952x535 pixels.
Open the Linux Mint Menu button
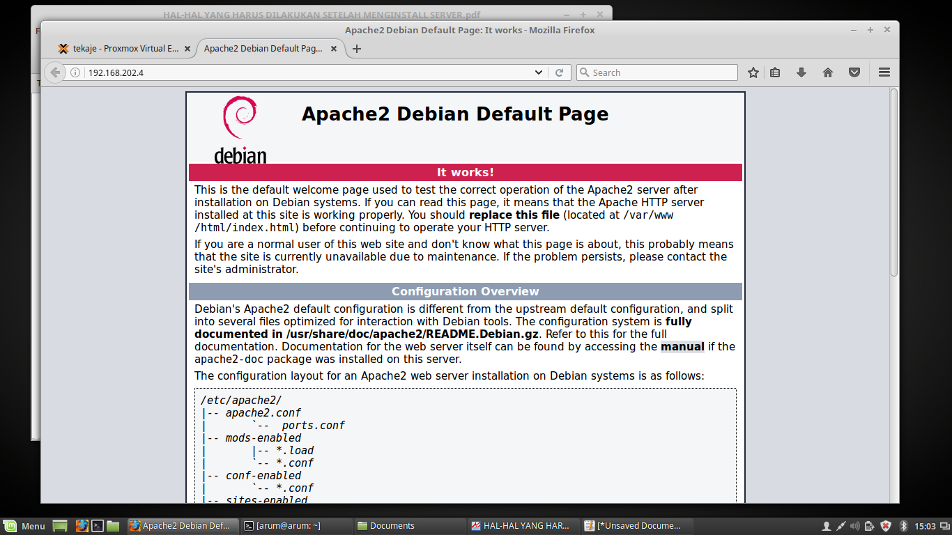click(24, 526)
